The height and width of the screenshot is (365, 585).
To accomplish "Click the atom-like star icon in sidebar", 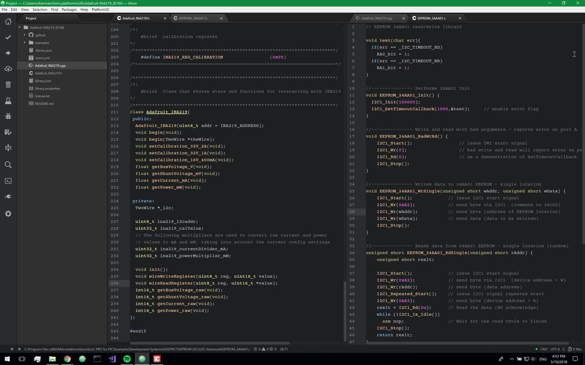I will [x=8, y=147].
